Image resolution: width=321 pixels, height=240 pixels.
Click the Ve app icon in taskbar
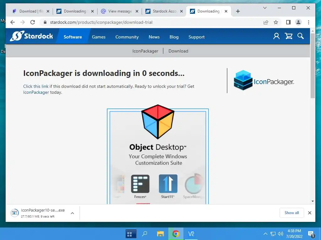click(191, 234)
